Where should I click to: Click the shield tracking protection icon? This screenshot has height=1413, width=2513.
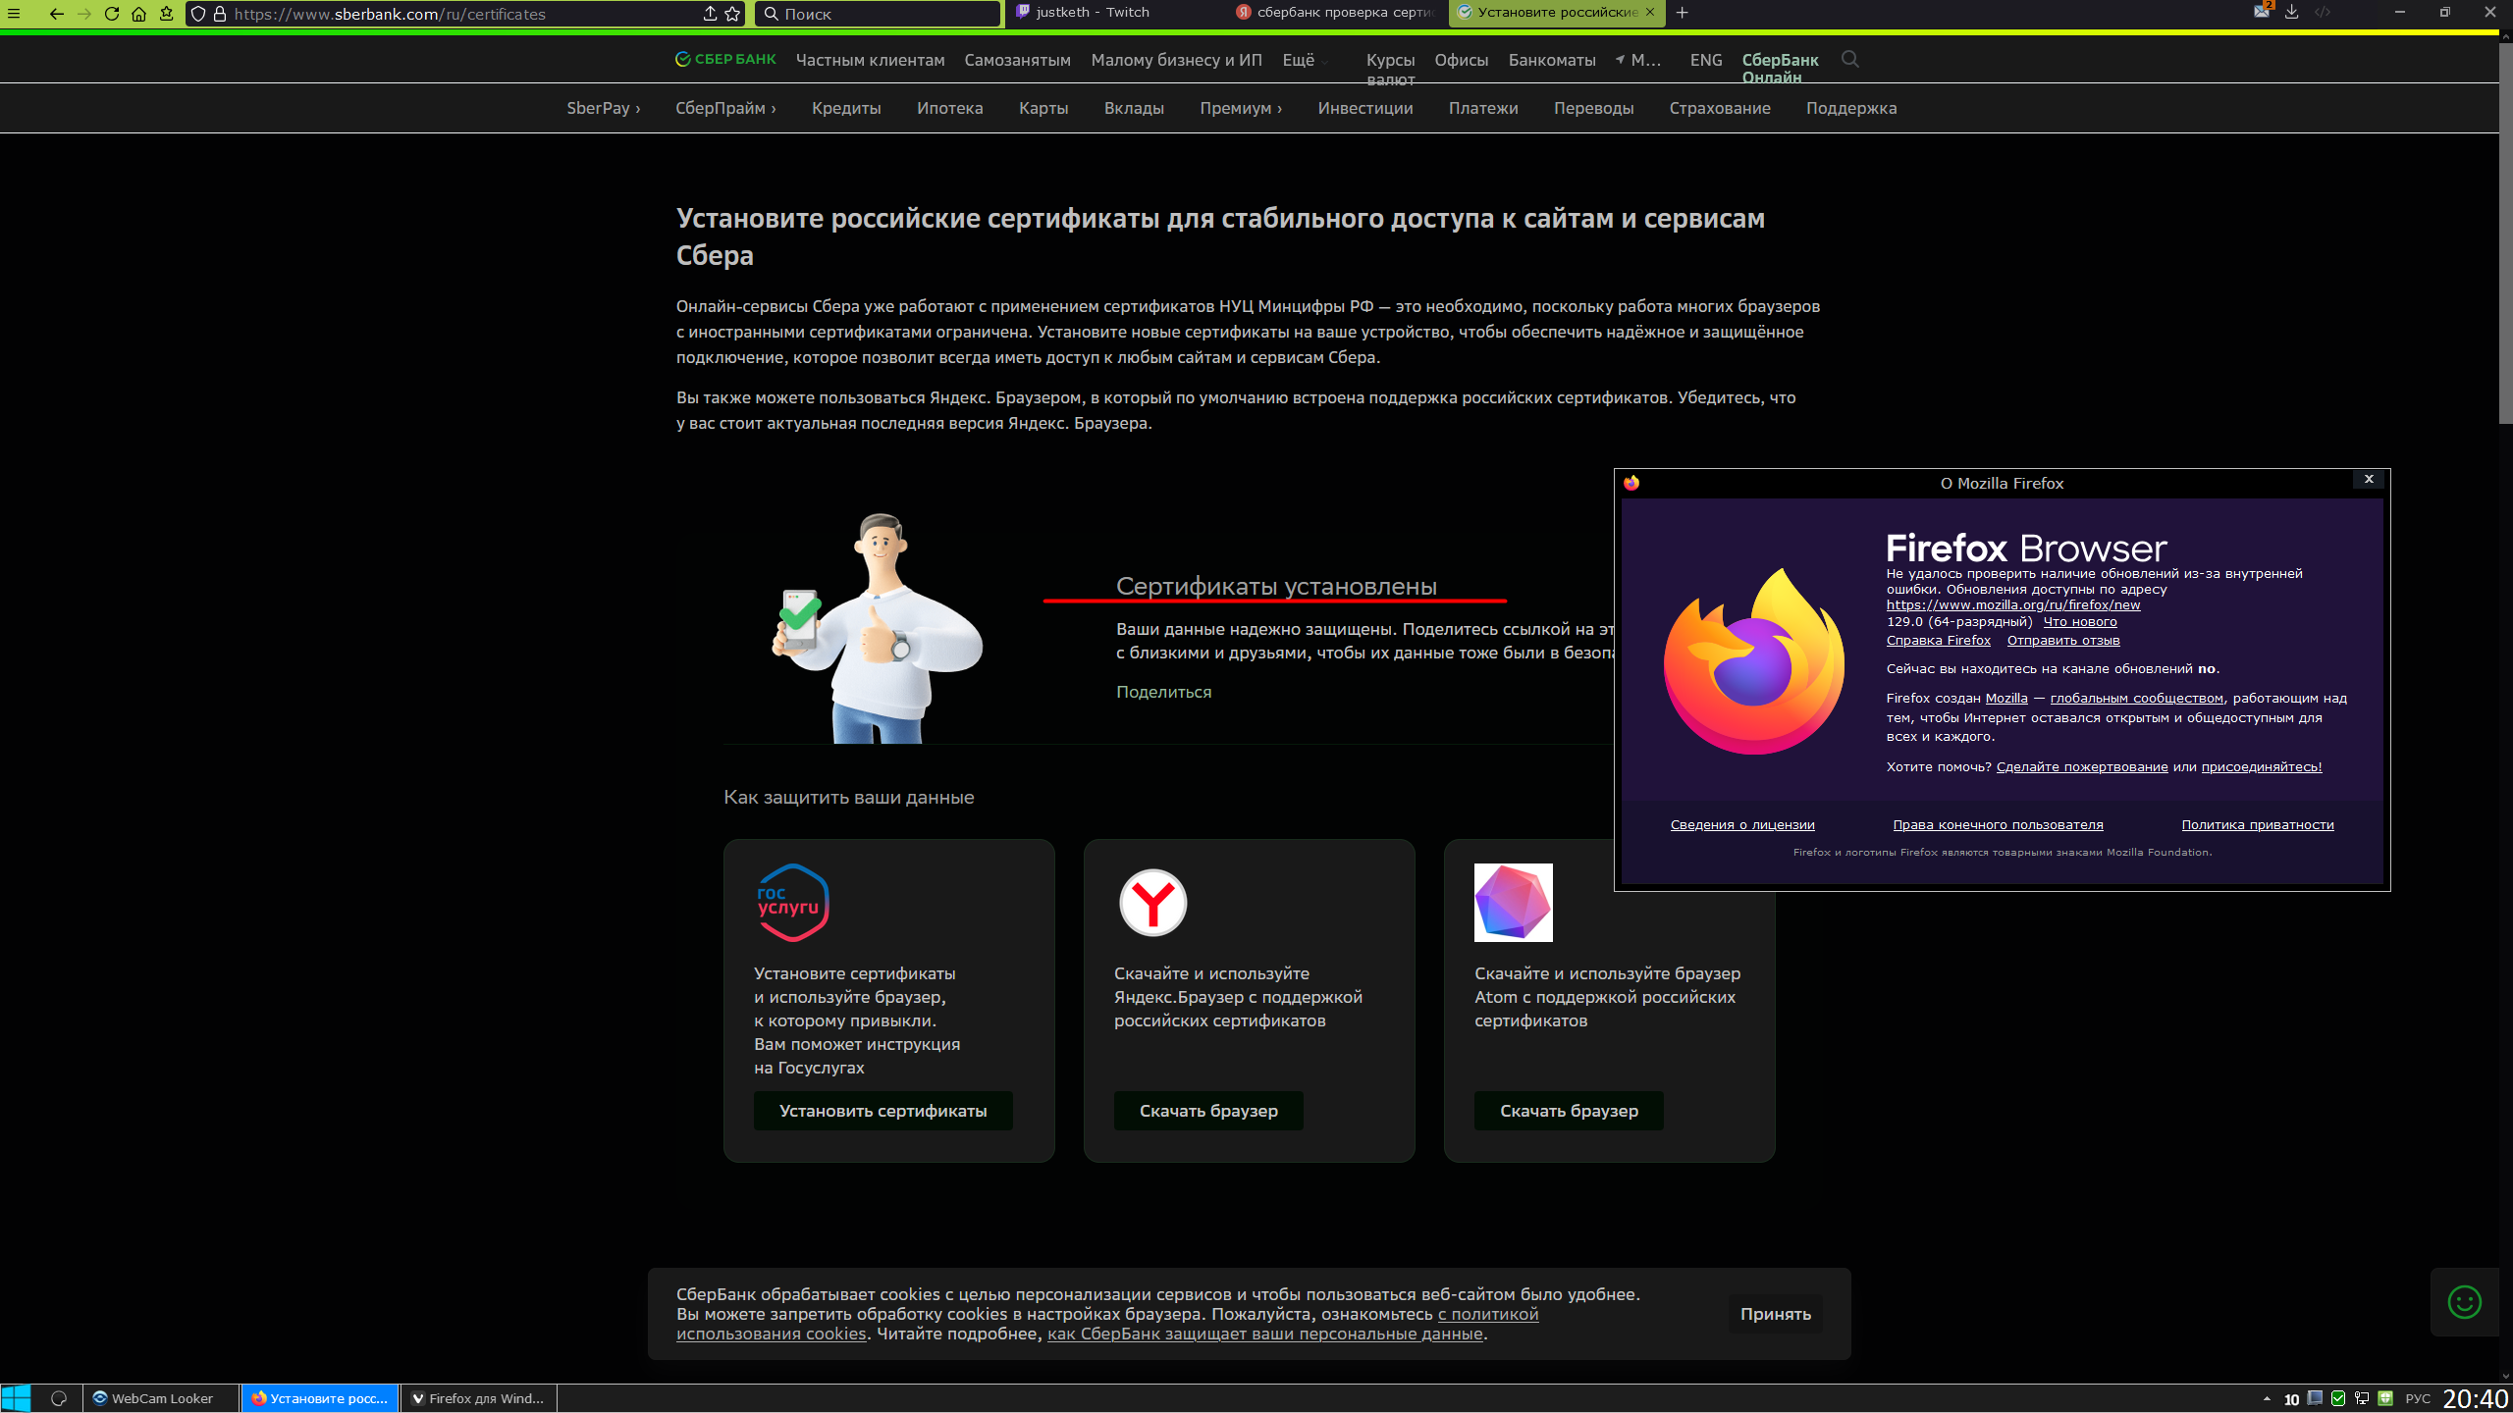click(x=199, y=14)
